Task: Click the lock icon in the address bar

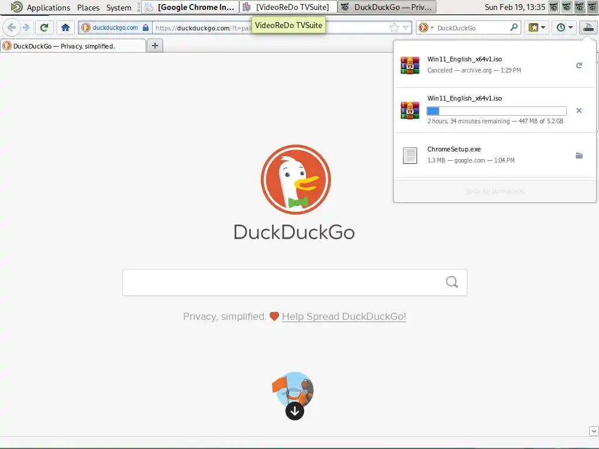Action: [146, 27]
